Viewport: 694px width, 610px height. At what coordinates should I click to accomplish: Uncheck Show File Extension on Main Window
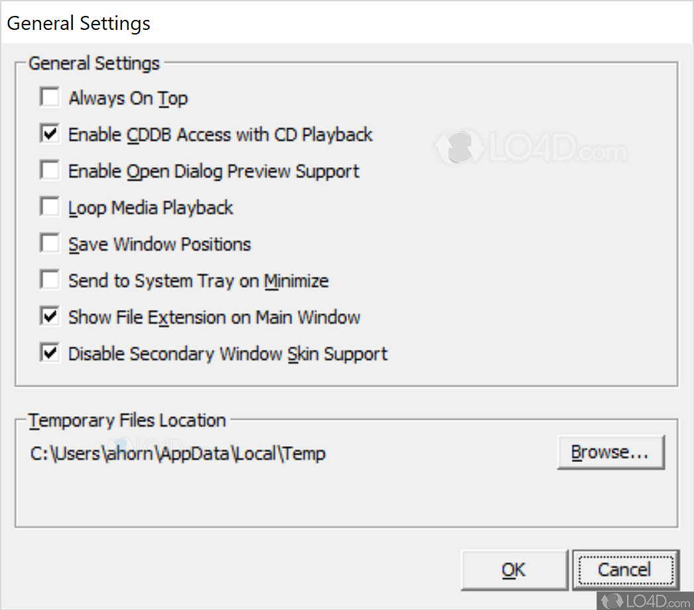point(49,315)
